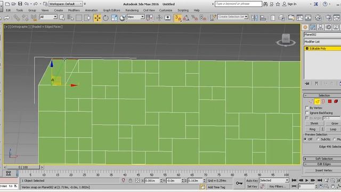Select Polygon sub-object level

330,101
